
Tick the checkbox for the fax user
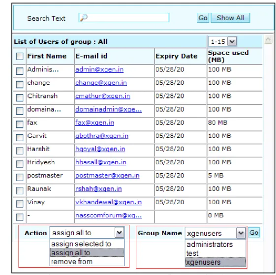tap(20, 124)
